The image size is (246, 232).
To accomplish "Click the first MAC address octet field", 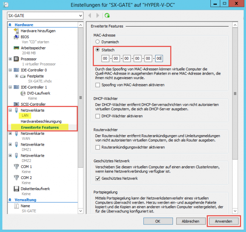I will tap(105, 59).
